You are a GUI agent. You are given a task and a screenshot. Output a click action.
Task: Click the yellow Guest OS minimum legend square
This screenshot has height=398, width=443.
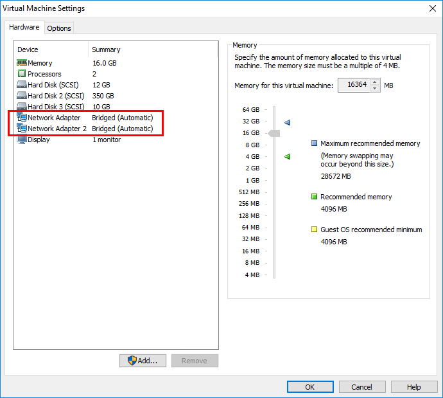[314, 229]
